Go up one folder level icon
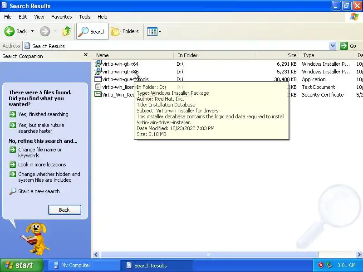The image size is (363, 272). click(67, 31)
